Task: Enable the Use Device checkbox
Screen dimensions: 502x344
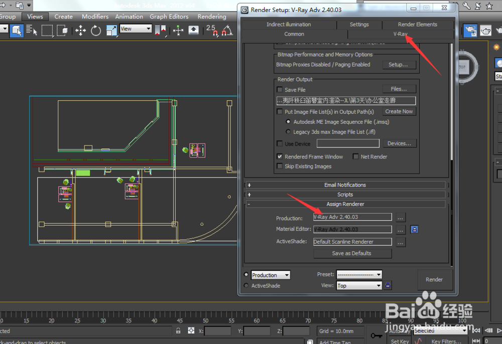Action: click(280, 143)
